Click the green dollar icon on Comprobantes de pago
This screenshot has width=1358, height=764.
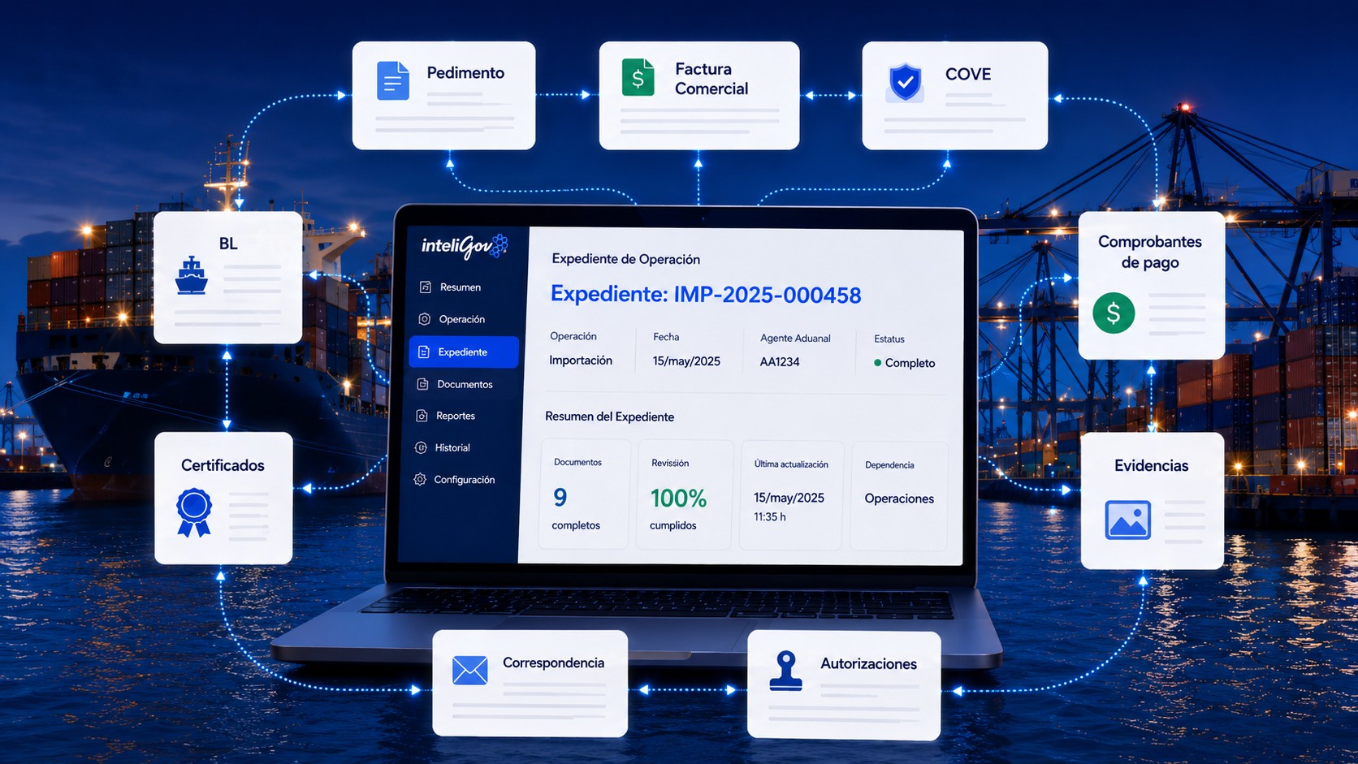pyautogui.click(x=1114, y=313)
